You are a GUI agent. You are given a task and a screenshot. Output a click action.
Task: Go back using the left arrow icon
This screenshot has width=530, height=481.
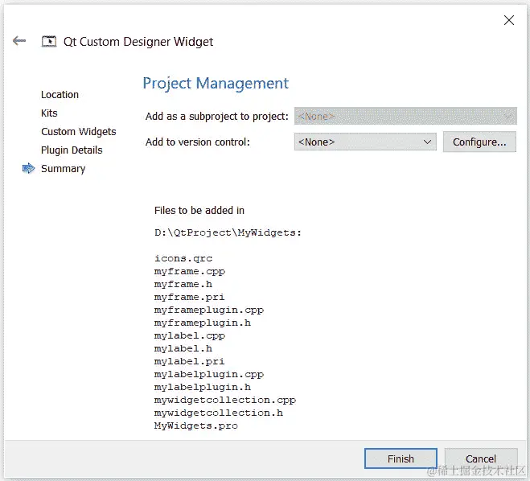tap(19, 41)
